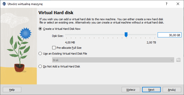Image resolution: width=184 pixels, height=95 pixels.
Task: Click the blue flower illustration
Action: (x=25, y=33)
